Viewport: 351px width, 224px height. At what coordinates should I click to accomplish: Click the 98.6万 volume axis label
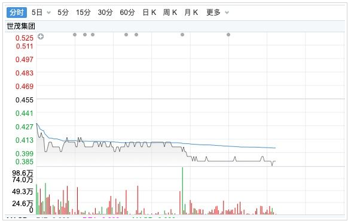coord(22,173)
